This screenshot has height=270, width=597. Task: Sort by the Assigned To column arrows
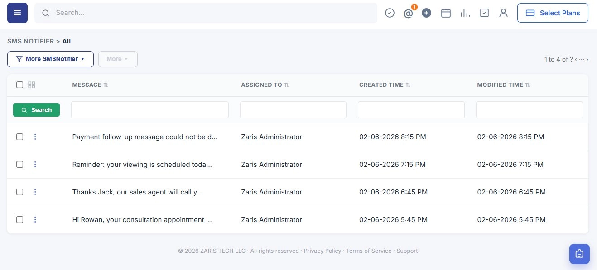[x=287, y=85]
